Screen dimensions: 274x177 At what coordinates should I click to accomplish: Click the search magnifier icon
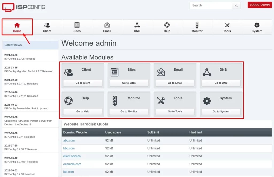point(236,6)
